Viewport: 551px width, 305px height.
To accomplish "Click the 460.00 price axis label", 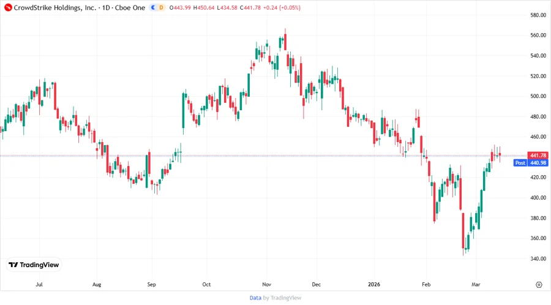I will [538, 137].
